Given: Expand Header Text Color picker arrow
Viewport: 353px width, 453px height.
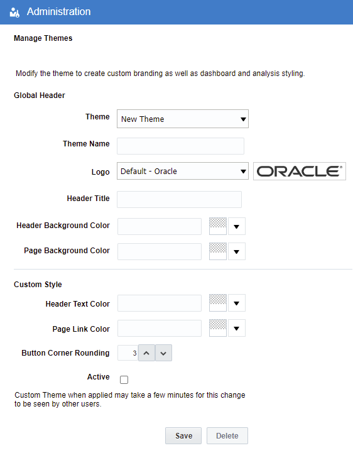Looking at the screenshot, I should (x=237, y=303).
